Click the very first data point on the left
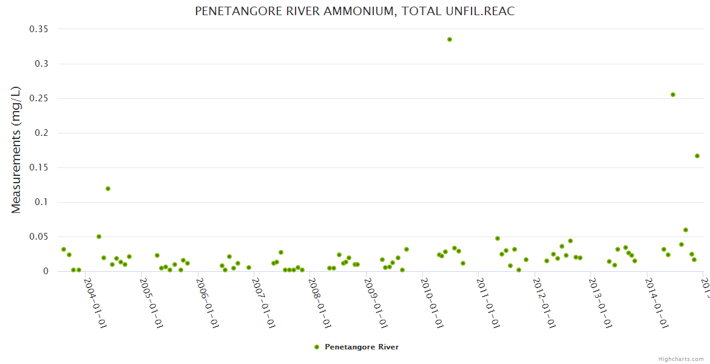Viewport: 710px width, 364px height. [x=64, y=249]
